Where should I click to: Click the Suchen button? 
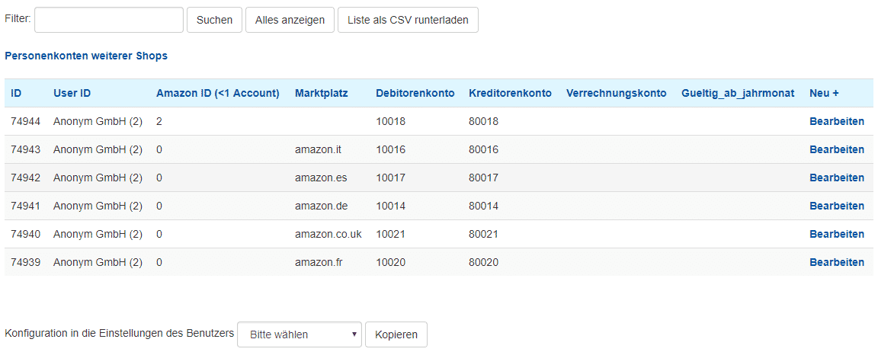[x=214, y=20]
